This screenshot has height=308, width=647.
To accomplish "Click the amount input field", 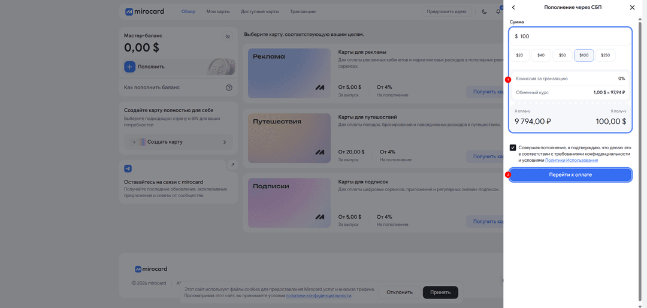I will (x=570, y=37).
